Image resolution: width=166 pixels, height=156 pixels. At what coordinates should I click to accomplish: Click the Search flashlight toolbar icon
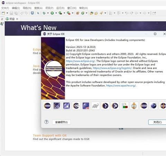click(x=101, y=13)
